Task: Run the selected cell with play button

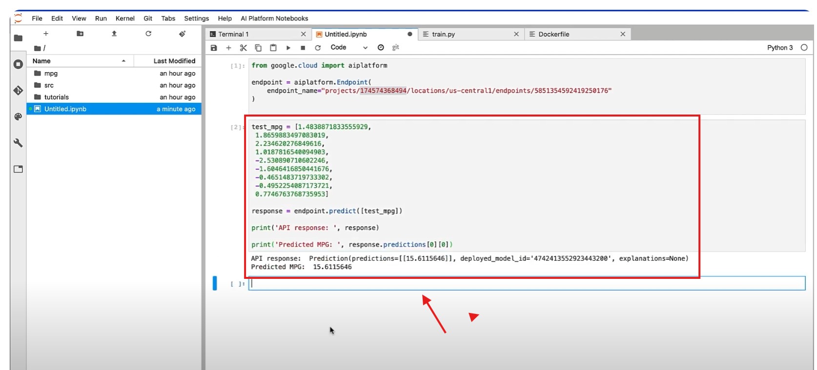Action: (288, 48)
